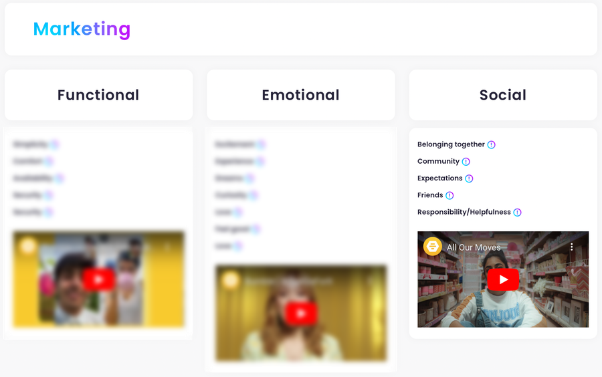The width and height of the screenshot is (602, 377).
Task: Play the blurred Emotional column video
Action: click(301, 313)
